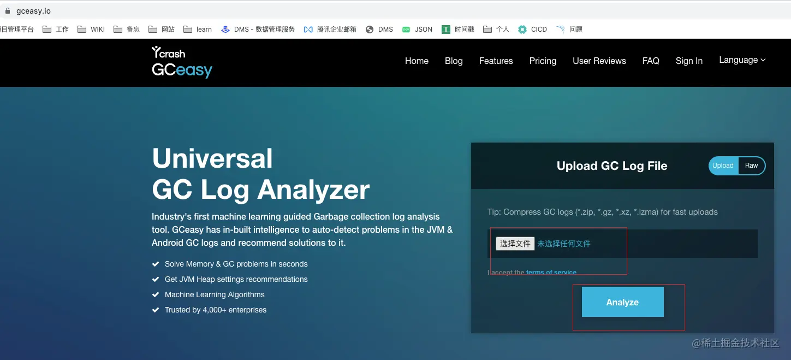Open the terms of service link
Viewport: 791px width, 360px height.
coord(551,272)
